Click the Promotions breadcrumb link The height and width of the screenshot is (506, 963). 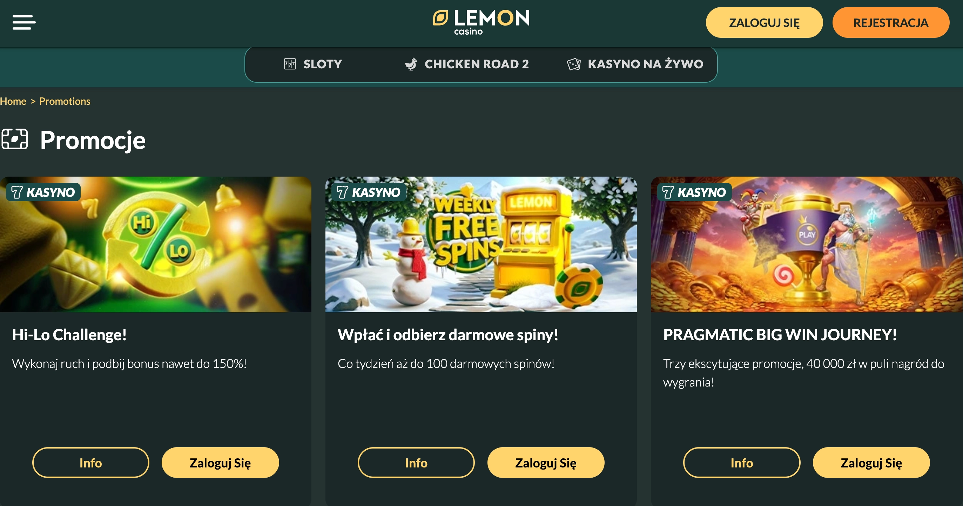(x=65, y=101)
